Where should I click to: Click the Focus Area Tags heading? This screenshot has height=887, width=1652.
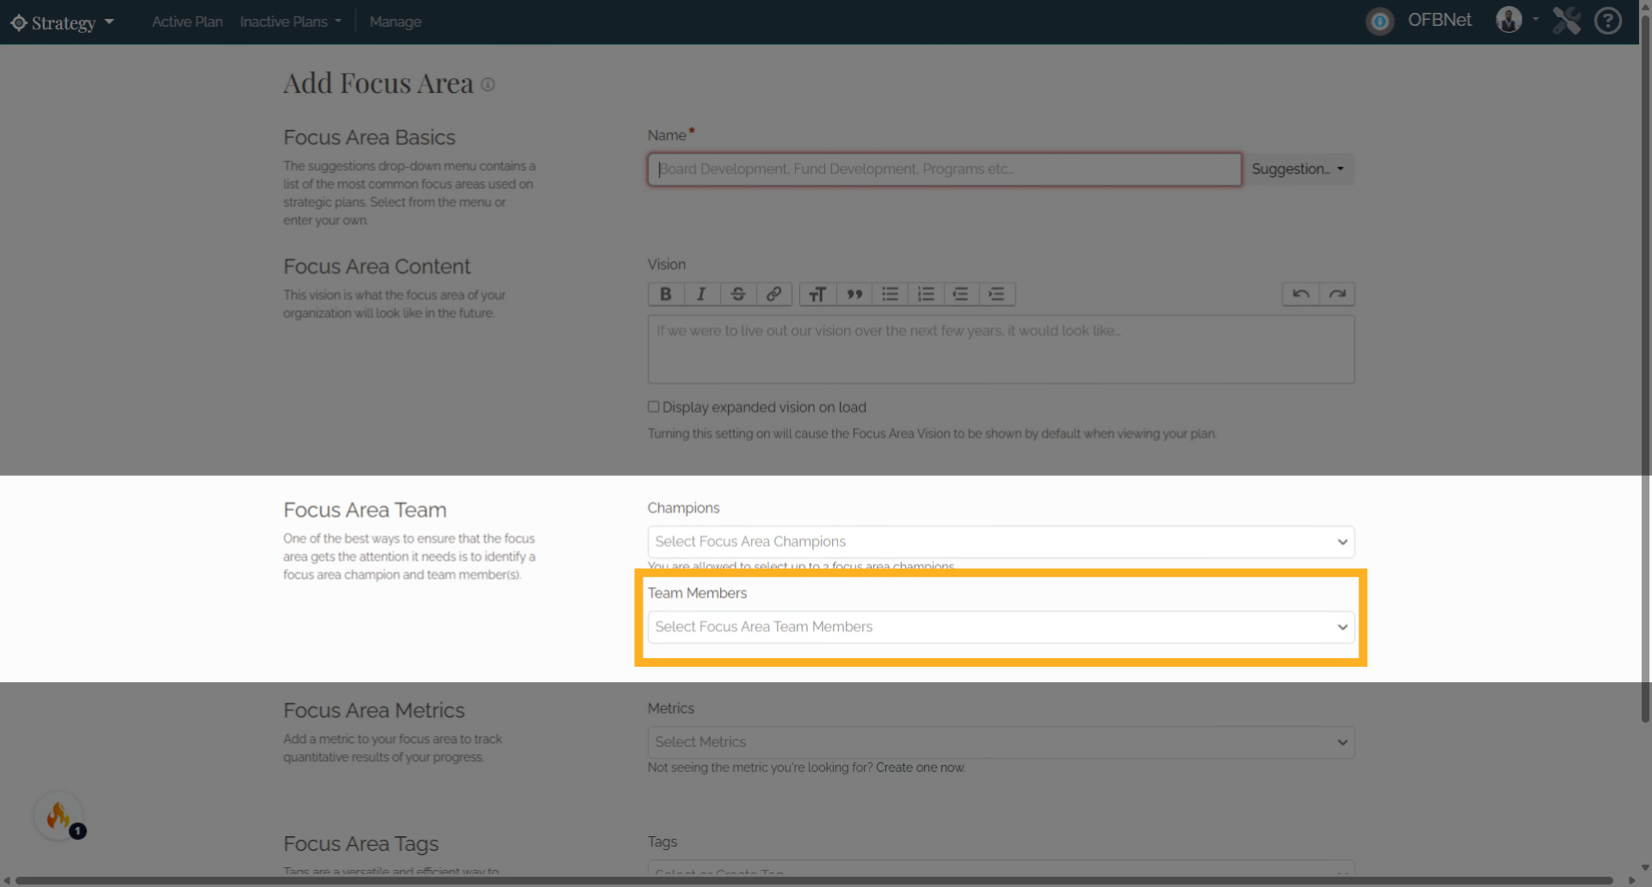click(x=361, y=844)
